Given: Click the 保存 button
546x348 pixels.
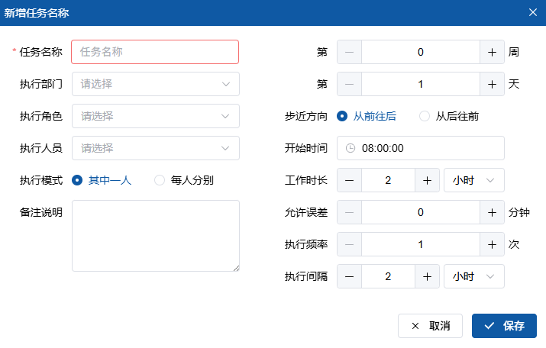Looking at the screenshot, I should click(504, 326).
